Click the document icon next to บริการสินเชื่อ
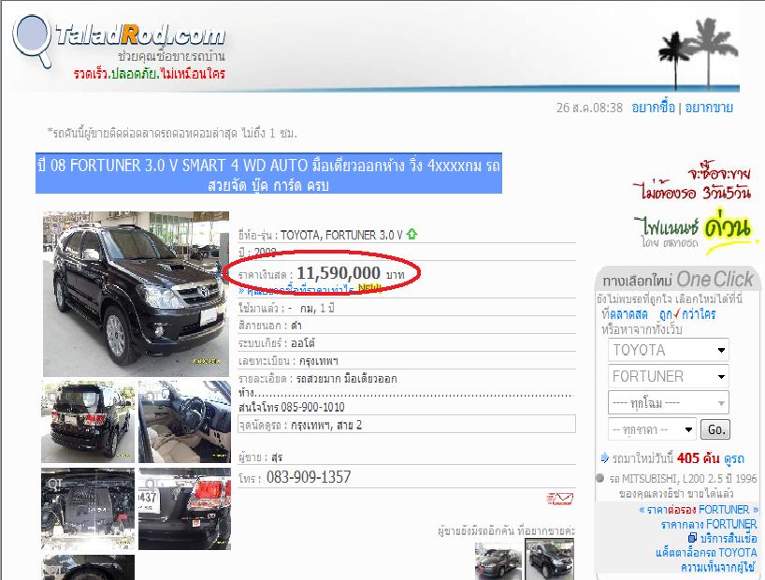Screen dimensions: 765x580 click(692, 538)
